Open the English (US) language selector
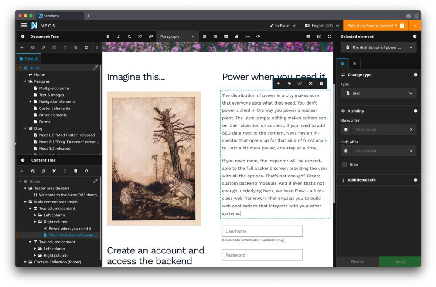The width and height of the screenshot is (436, 287). tap(321, 26)
